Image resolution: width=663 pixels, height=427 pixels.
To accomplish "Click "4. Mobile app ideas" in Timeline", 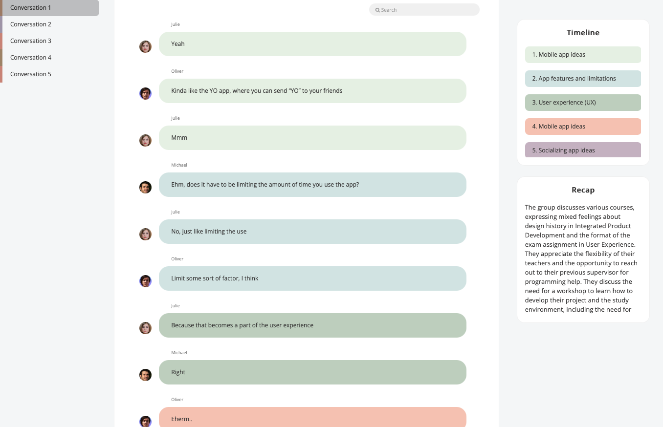I will pyautogui.click(x=583, y=127).
